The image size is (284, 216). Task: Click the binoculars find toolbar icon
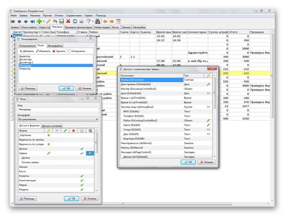[98, 22]
